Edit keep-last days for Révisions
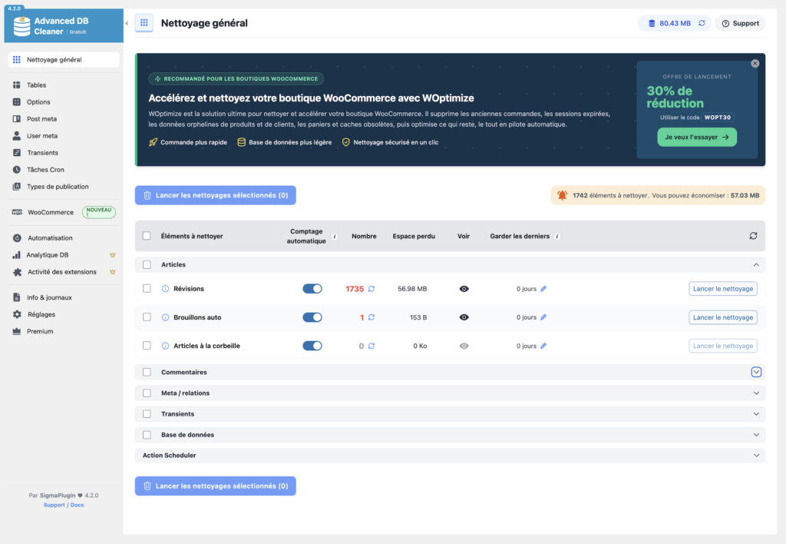Image resolution: width=786 pixels, height=544 pixels. point(543,289)
